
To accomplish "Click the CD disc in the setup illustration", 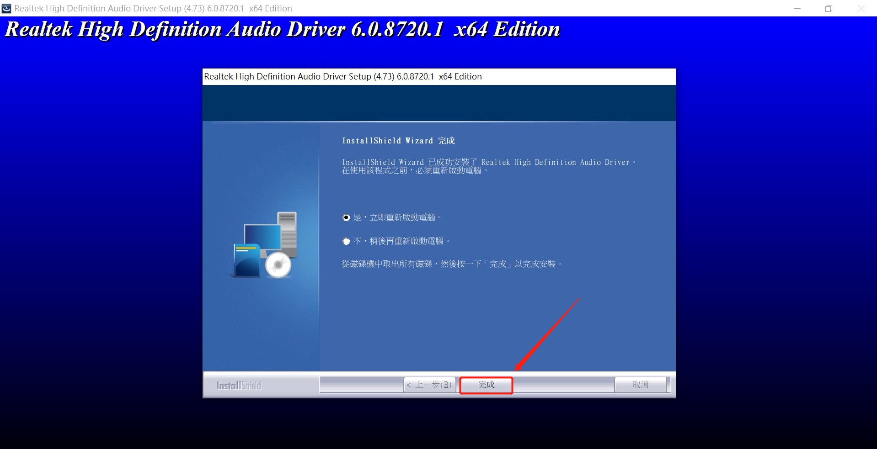I will coord(278,264).
